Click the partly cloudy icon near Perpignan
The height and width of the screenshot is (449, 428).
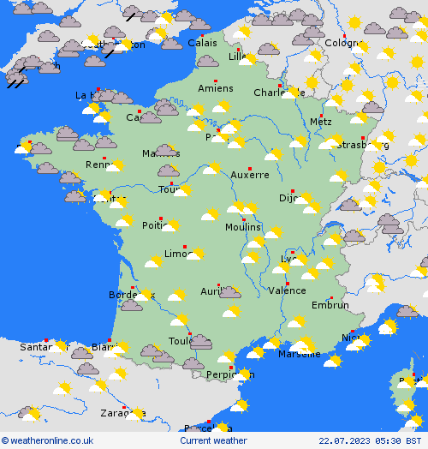click(242, 374)
